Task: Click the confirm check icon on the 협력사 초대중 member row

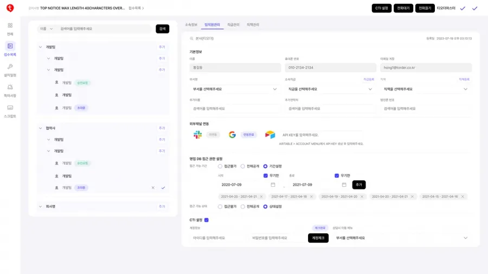Action: pos(163,188)
